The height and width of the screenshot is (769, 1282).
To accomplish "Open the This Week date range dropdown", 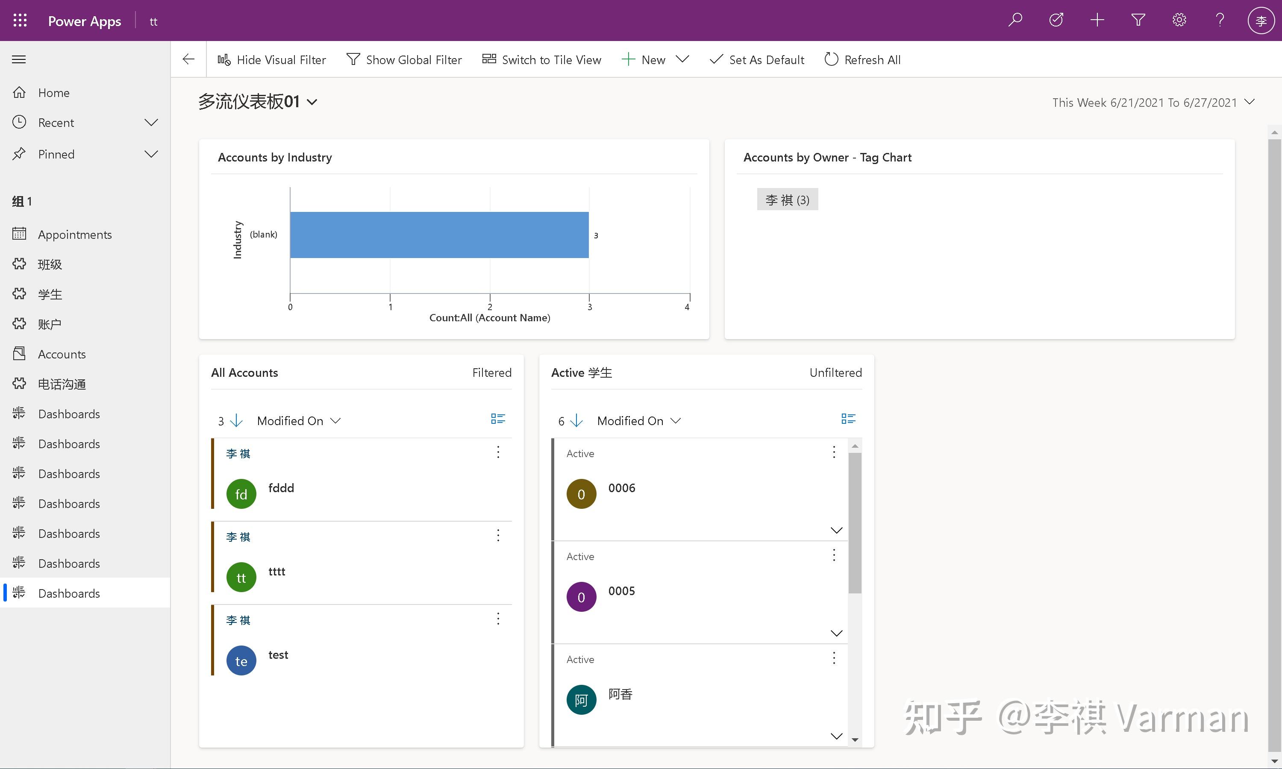I will [1250, 102].
